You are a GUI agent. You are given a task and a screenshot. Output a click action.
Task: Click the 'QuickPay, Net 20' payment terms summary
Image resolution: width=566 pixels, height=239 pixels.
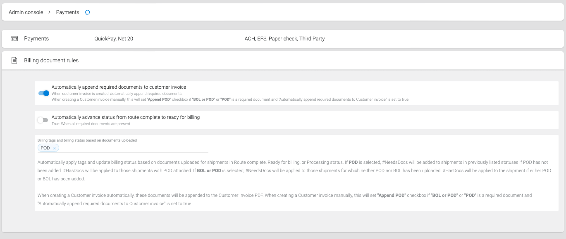(x=114, y=39)
